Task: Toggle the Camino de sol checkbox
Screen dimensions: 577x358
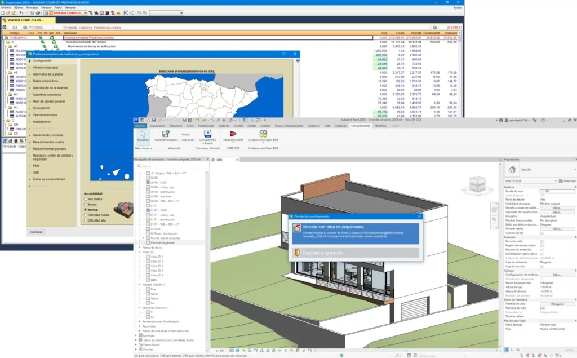Action: tap(542, 233)
